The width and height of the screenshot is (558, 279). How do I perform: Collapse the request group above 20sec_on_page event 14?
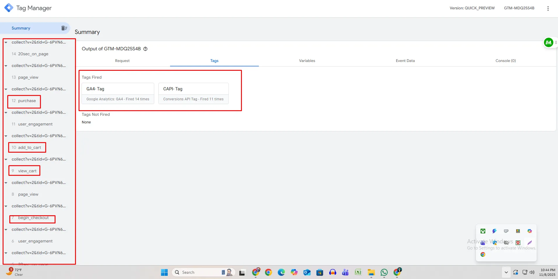coord(6,42)
